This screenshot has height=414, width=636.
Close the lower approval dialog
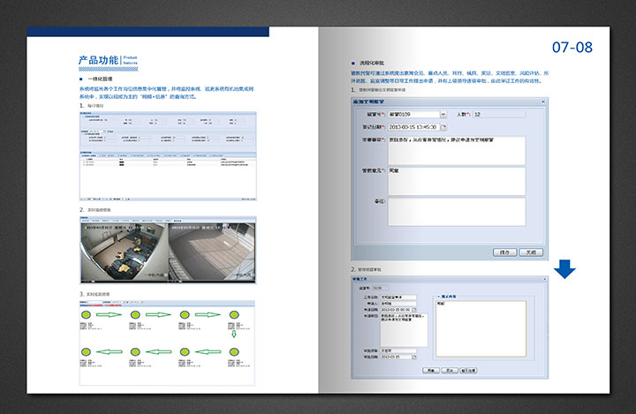(x=546, y=279)
